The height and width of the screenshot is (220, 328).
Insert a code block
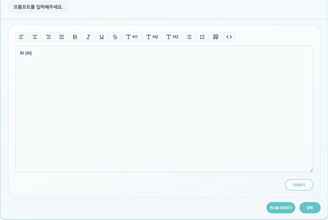pos(229,37)
